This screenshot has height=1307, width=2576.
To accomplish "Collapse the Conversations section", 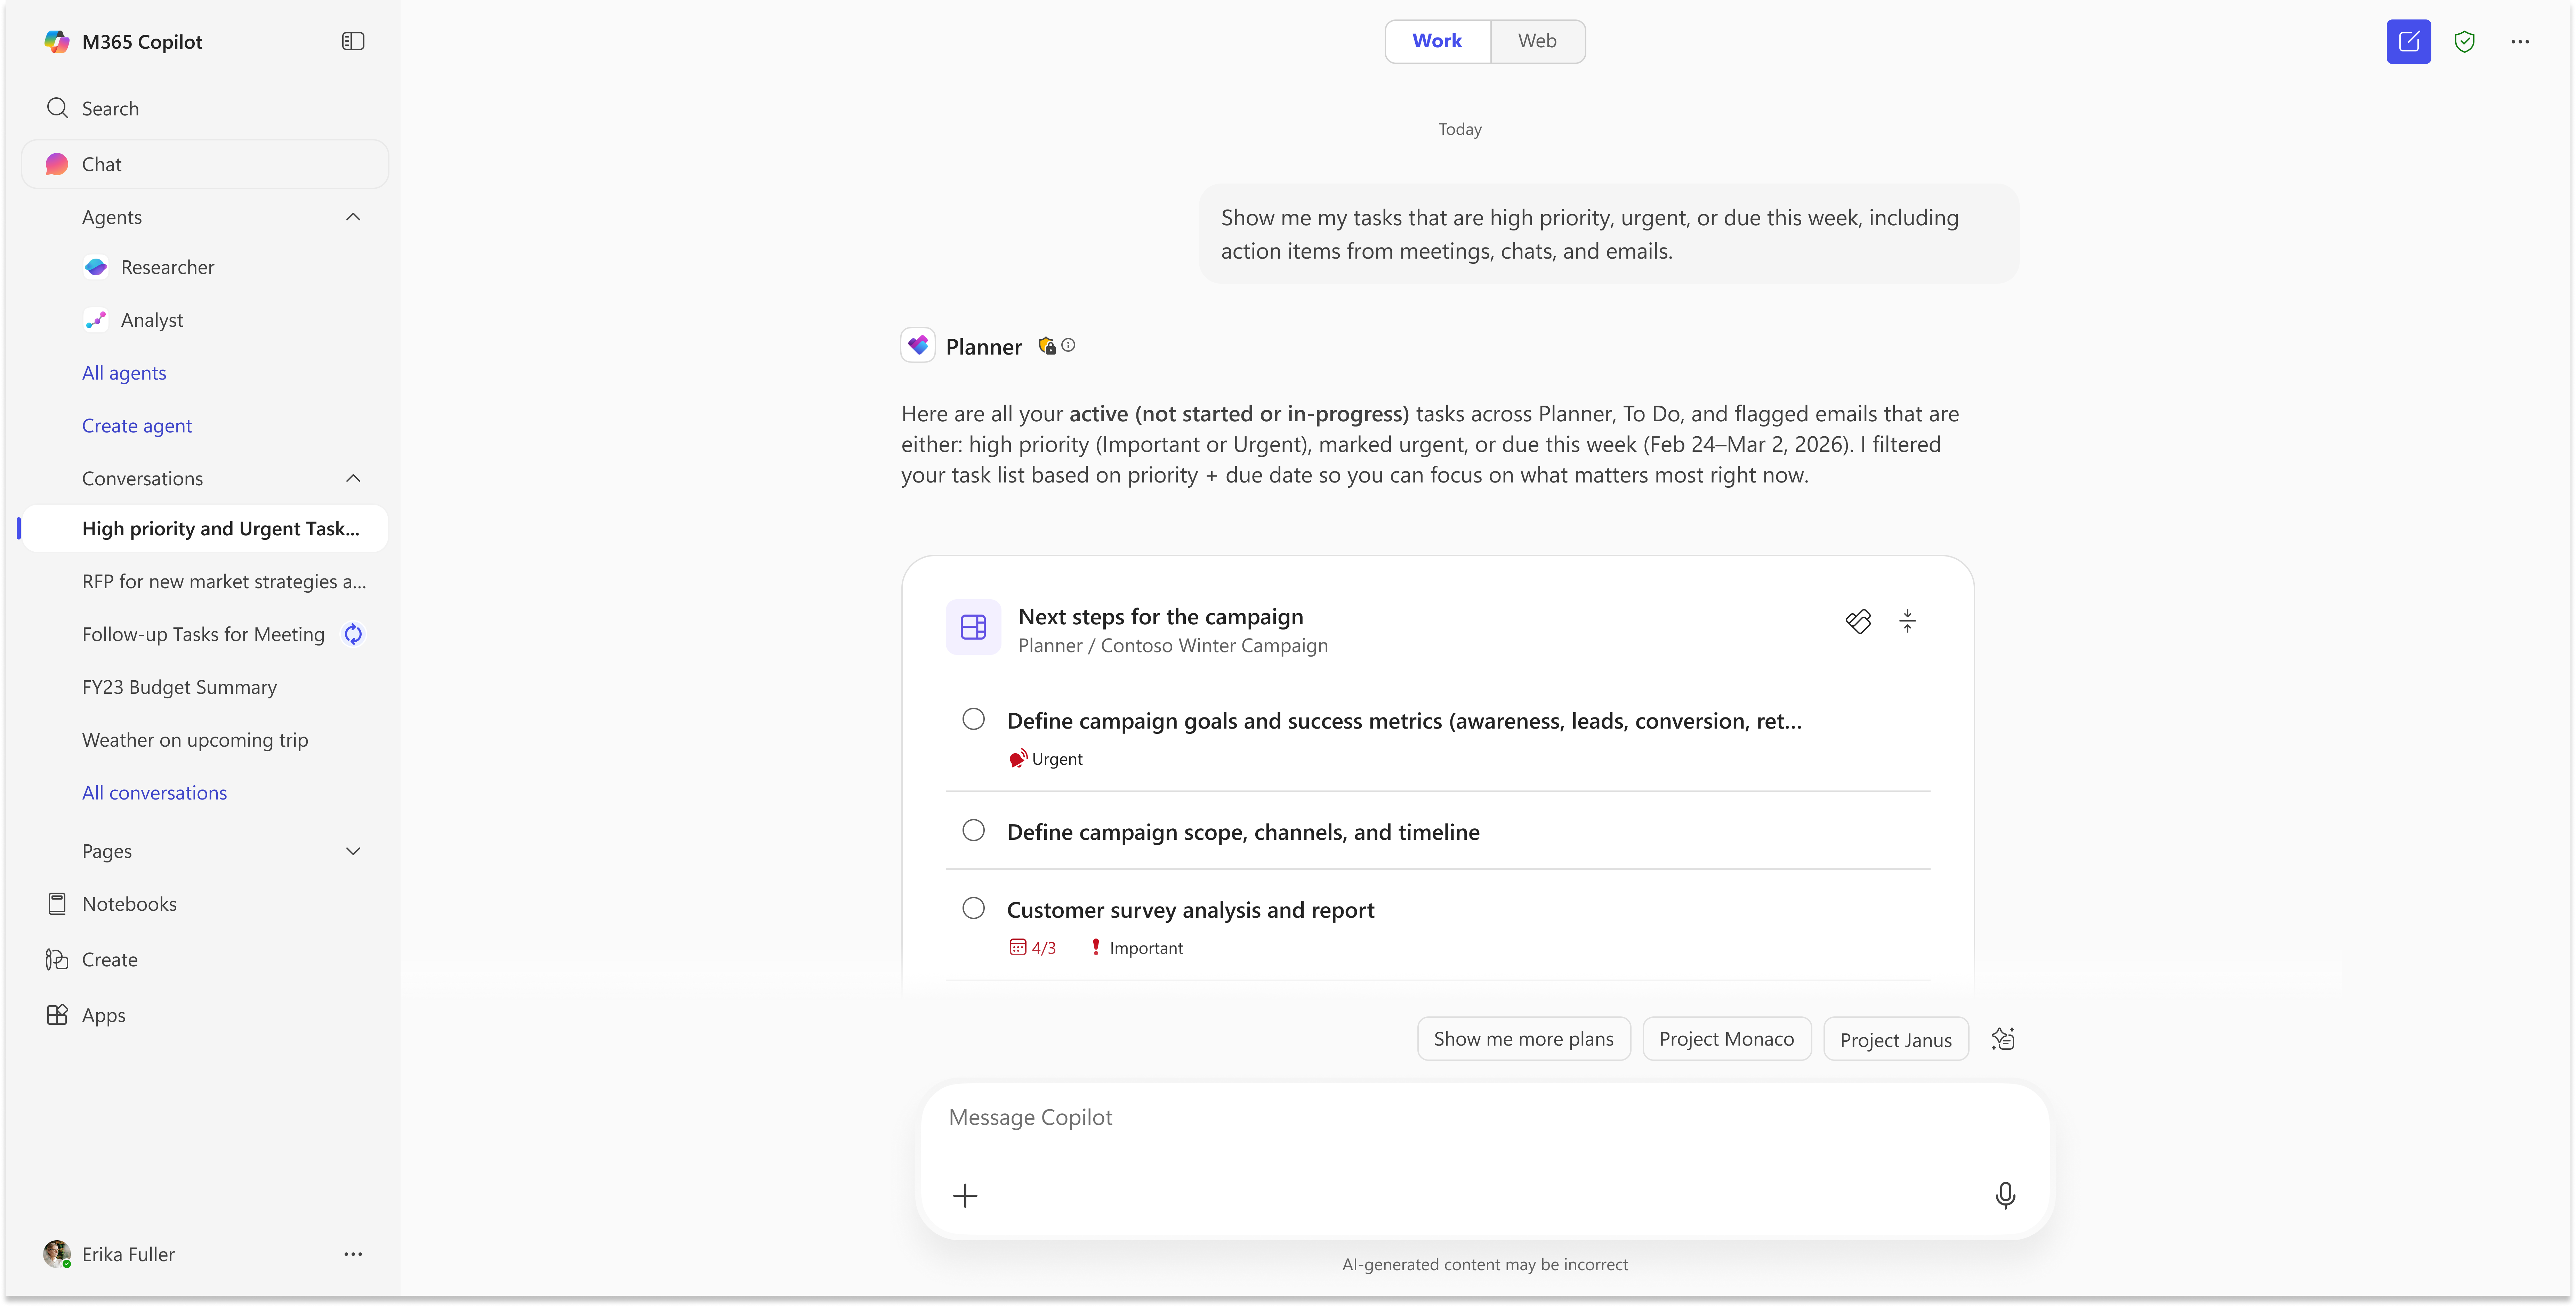I will point(353,478).
